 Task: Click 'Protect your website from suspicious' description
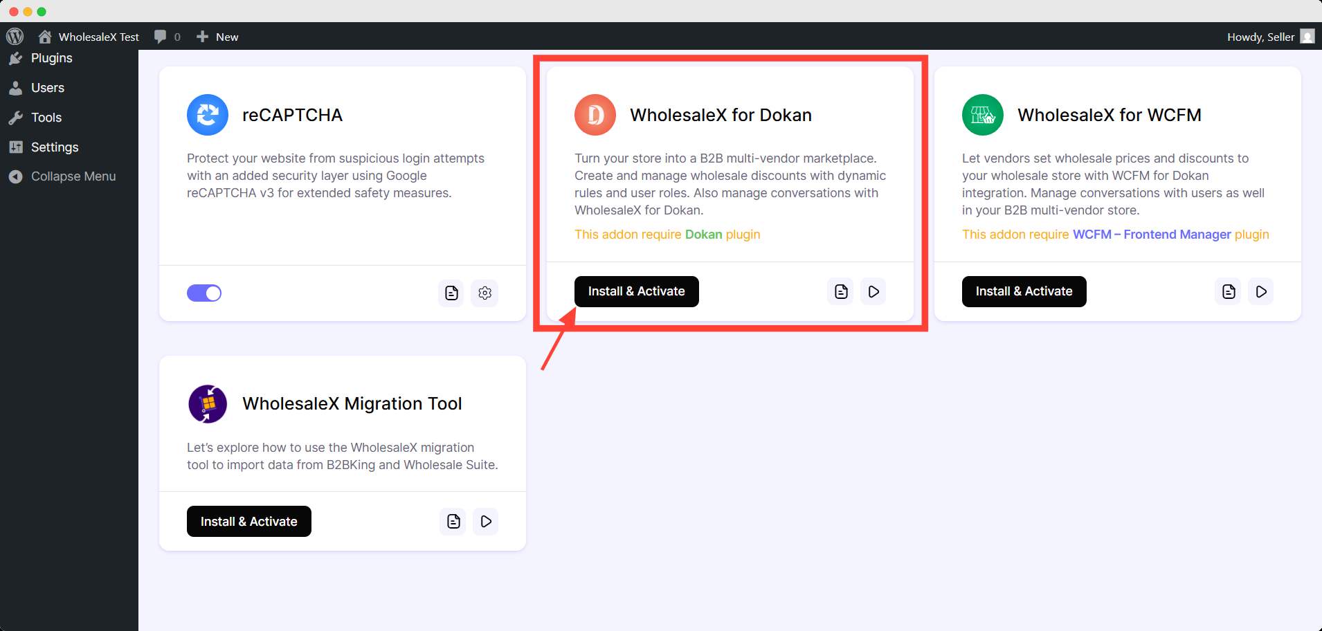[336, 176]
